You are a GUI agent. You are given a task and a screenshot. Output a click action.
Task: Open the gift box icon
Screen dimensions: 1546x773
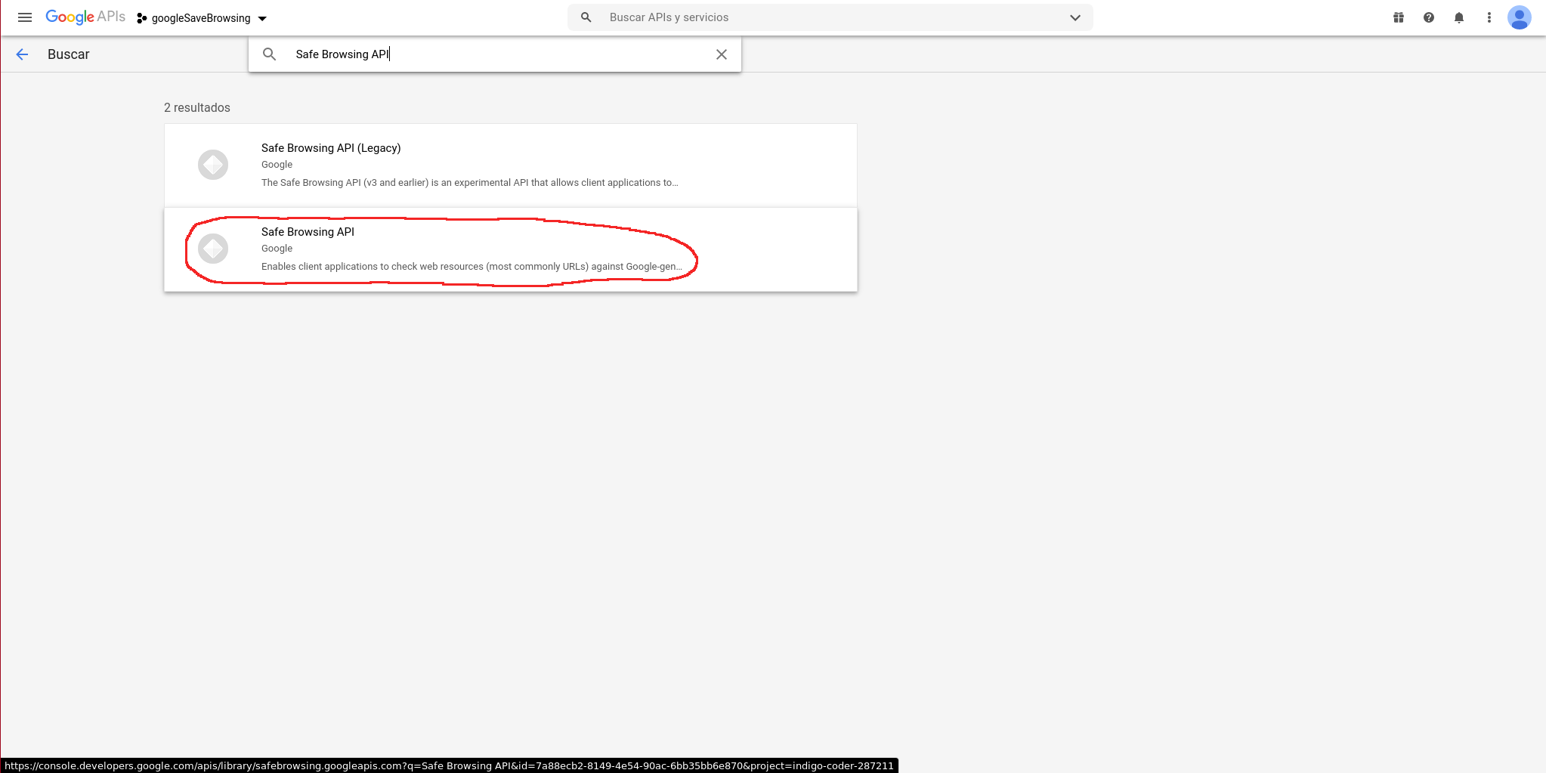[1399, 17]
